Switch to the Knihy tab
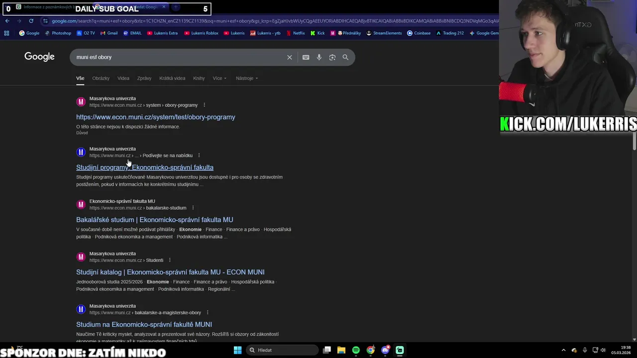The height and width of the screenshot is (358, 637). click(199, 78)
